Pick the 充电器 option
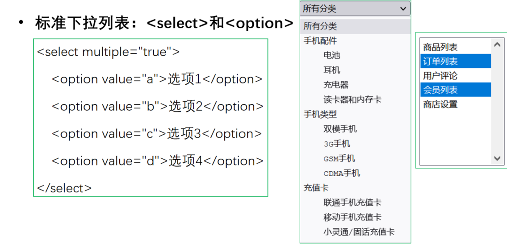Screen dimensions: 507x248 point(355,85)
